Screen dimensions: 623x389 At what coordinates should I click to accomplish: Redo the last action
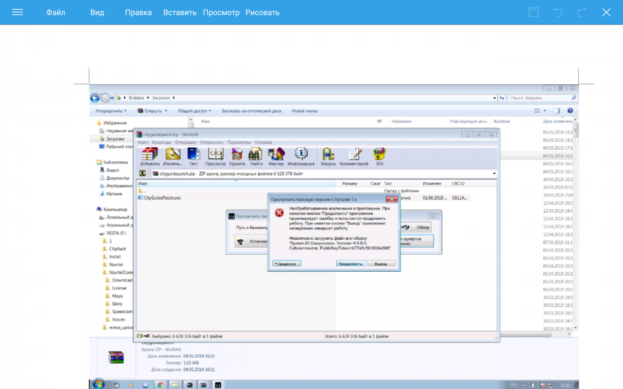point(582,12)
